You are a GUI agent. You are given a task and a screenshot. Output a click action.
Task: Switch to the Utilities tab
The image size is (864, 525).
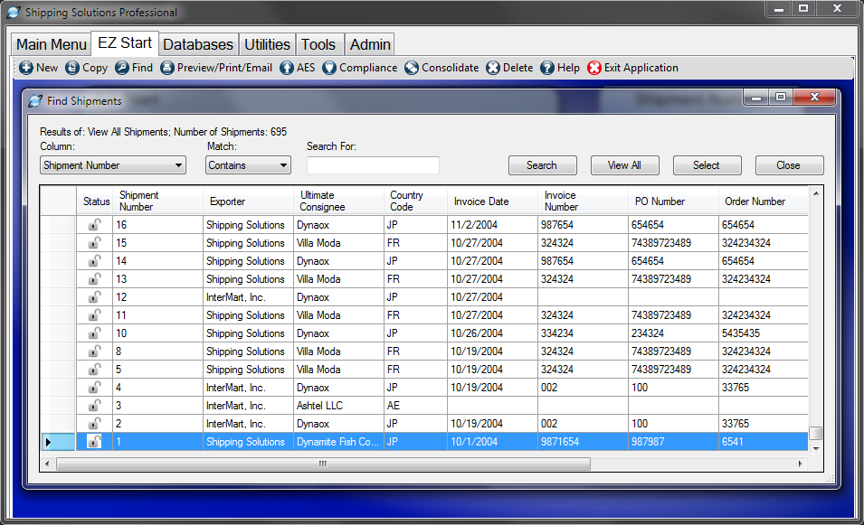[267, 44]
